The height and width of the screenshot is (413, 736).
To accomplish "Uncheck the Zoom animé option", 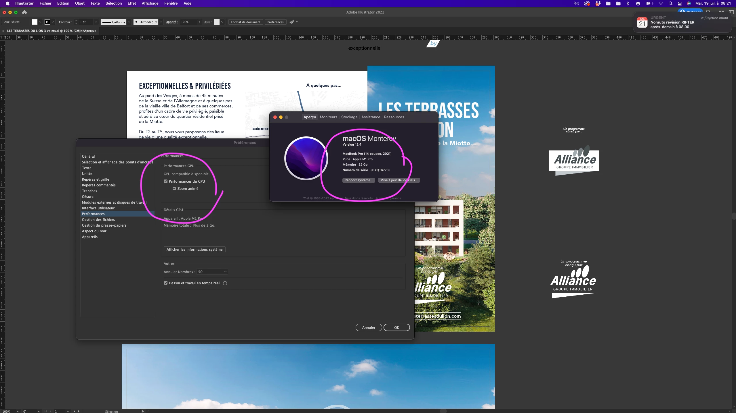I will click(174, 189).
